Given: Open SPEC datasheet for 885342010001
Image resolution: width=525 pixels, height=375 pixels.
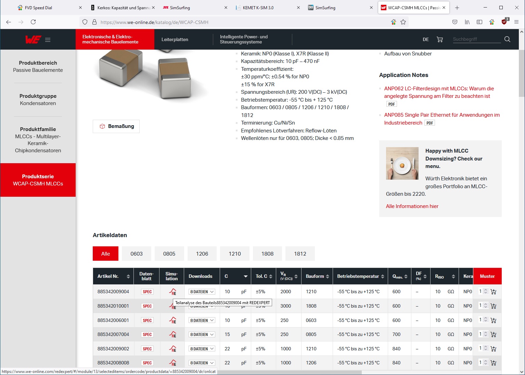Looking at the screenshot, I should pos(147,306).
